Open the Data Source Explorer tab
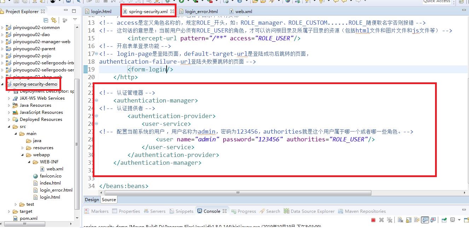The image size is (469, 228). (309, 211)
